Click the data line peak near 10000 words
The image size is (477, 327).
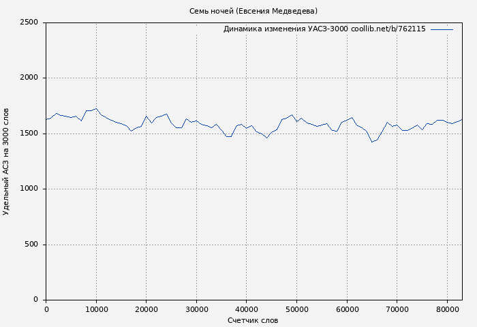pos(96,108)
